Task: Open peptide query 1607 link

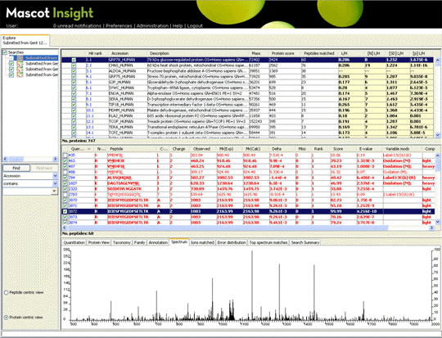Action: point(73,183)
